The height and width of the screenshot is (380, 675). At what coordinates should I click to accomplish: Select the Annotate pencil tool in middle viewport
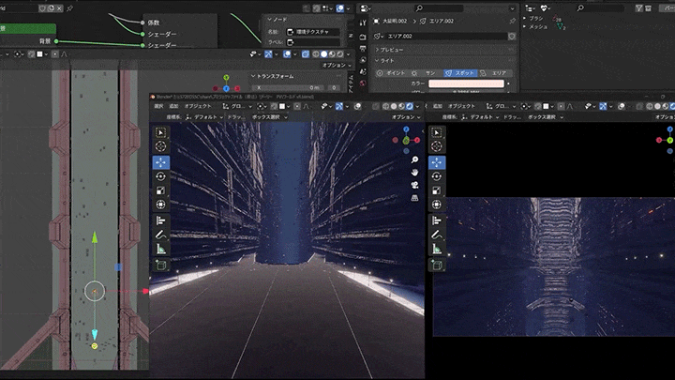[x=161, y=235]
